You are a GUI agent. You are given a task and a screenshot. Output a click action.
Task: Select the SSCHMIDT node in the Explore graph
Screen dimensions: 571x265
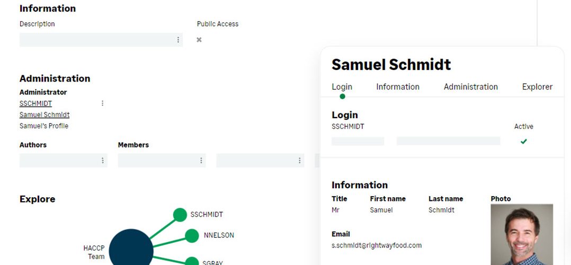click(180, 215)
